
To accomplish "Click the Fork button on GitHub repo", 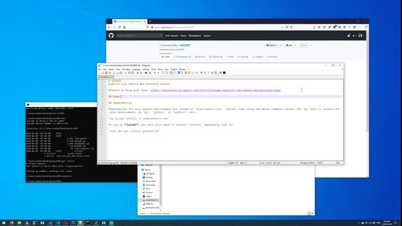I will coord(304,45).
